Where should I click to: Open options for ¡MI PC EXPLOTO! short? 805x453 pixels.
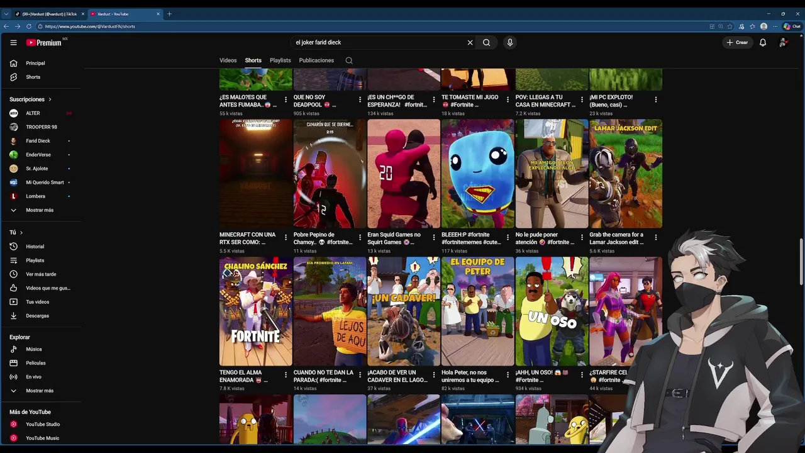[655, 100]
